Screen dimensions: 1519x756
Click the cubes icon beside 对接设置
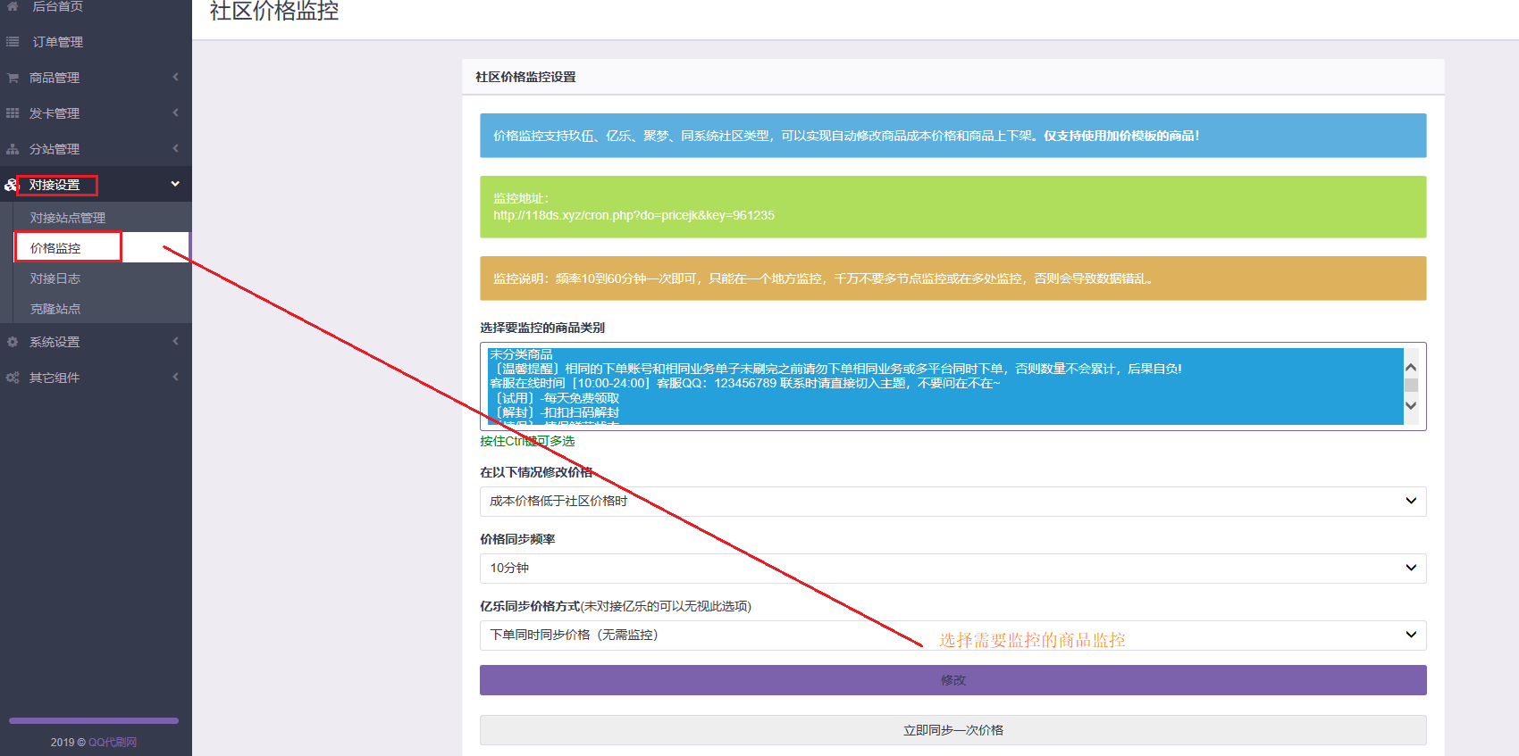pos(11,185)
